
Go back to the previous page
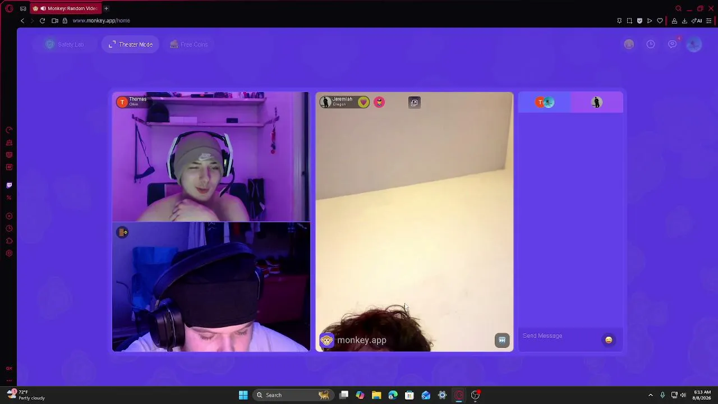tap(22, 21)
